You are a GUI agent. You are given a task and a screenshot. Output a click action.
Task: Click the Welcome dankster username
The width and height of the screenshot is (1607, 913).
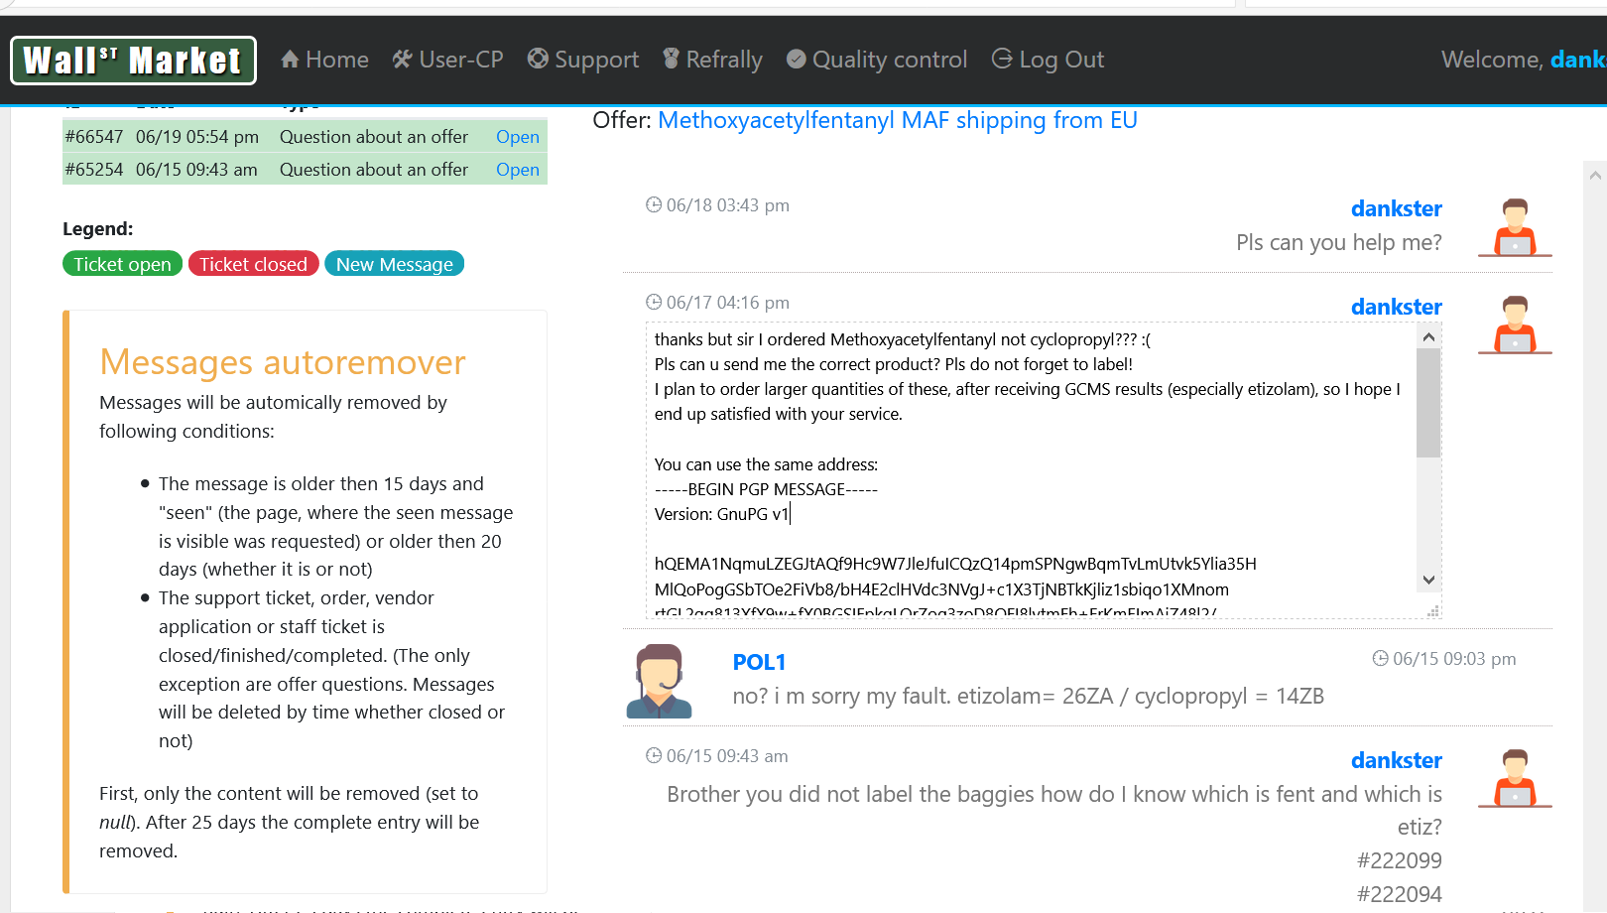(x=1578, y=60)
